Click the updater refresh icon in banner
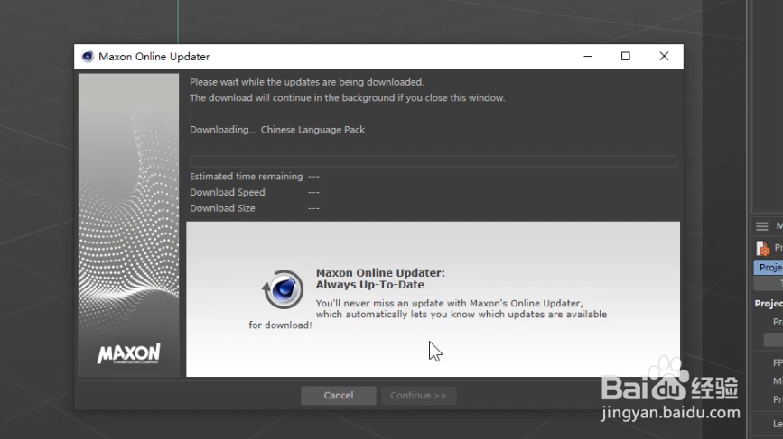Viewport: 783px width, 439px height. [283, 289]
